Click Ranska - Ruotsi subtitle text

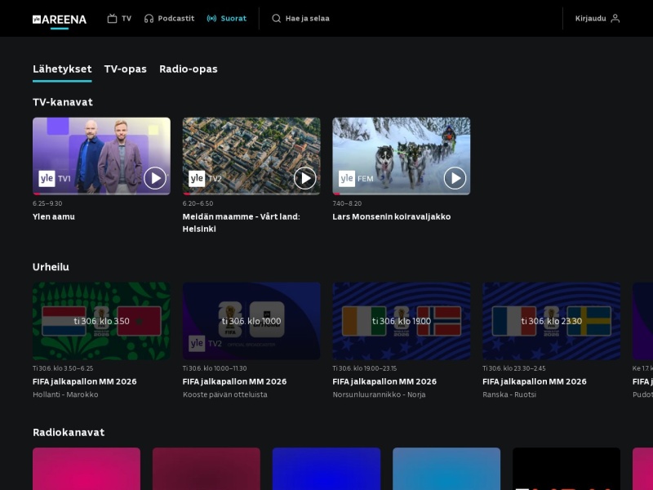509,394
